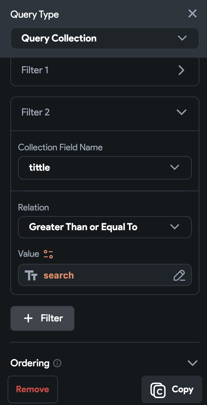Click the text type icon beside search
207x405 pixels.
point(31,275)
